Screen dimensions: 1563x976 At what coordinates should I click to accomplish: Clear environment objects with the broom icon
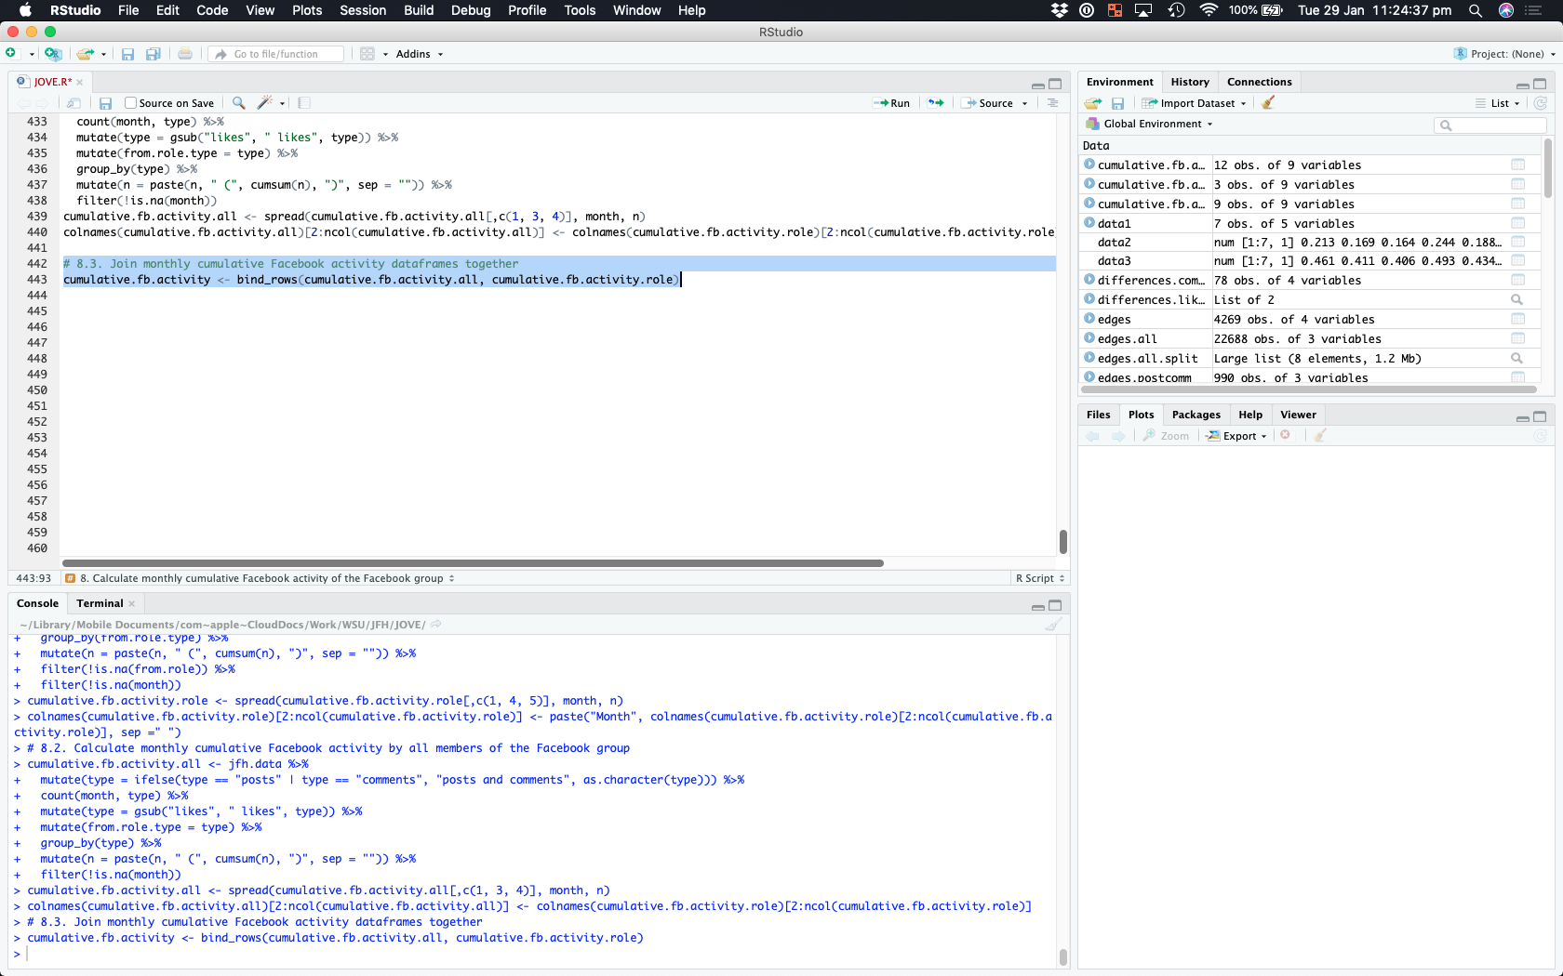(x=1268, y=103)
